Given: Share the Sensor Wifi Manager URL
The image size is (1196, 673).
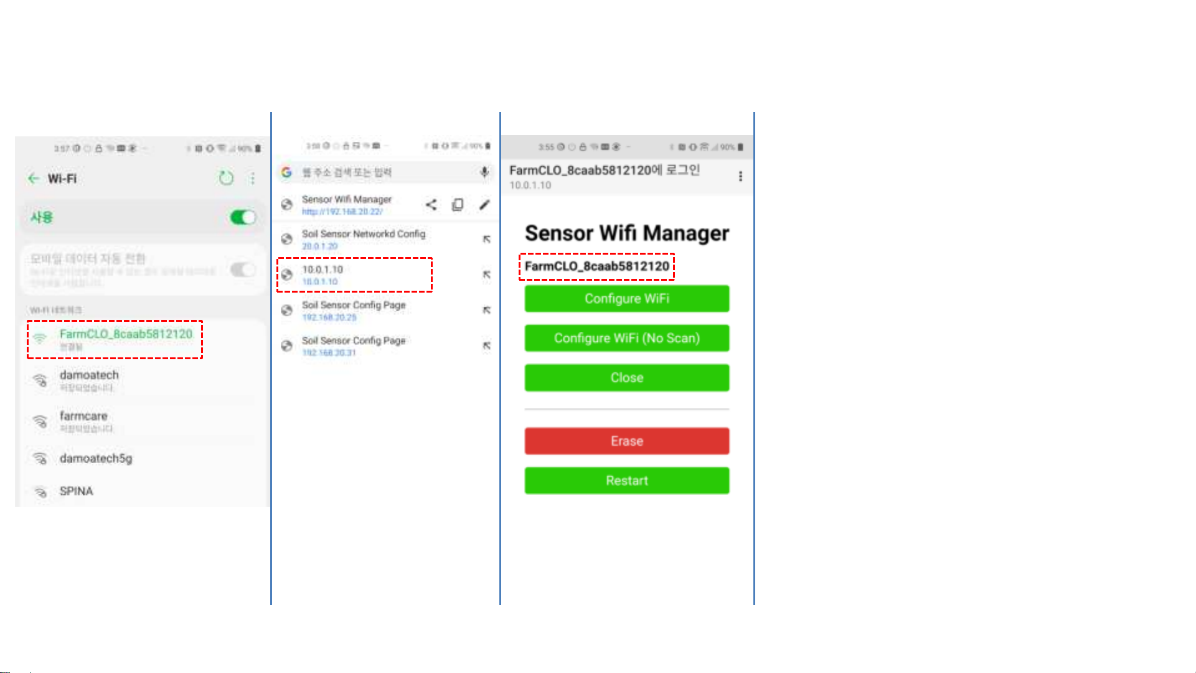Looking at the screenshot, I should (431, 205).
